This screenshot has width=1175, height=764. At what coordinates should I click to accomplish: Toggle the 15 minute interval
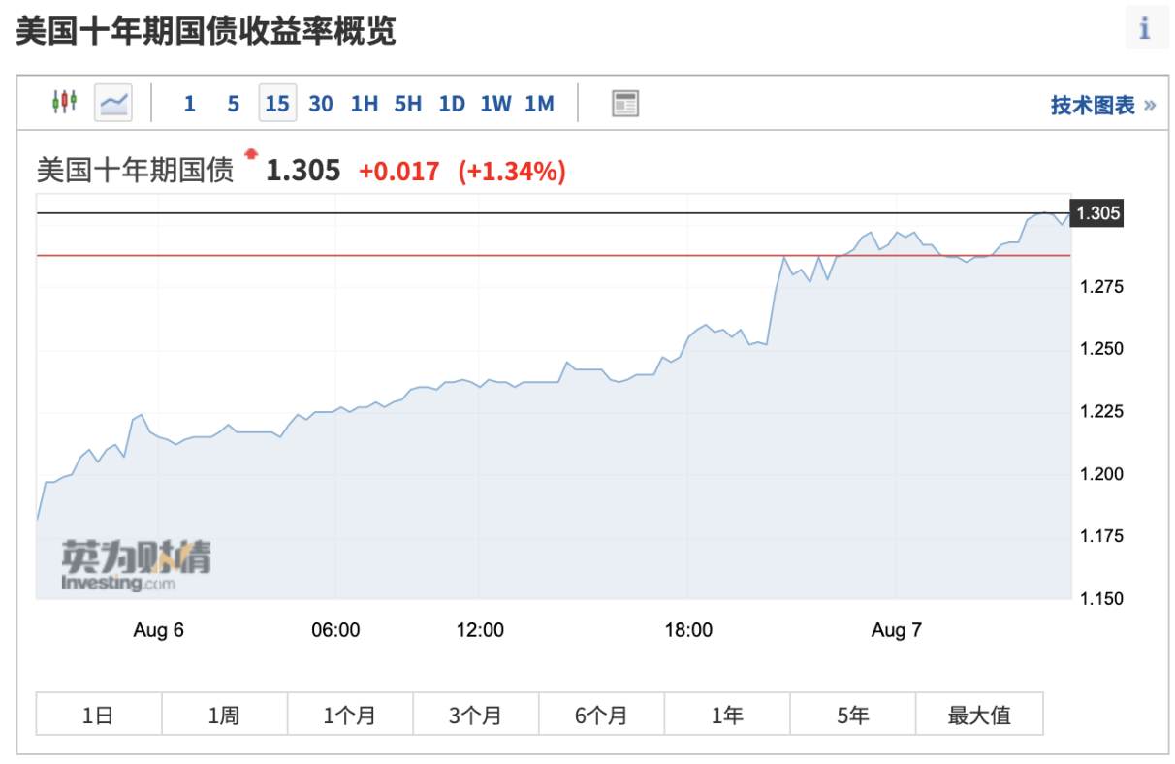point(277,104)
